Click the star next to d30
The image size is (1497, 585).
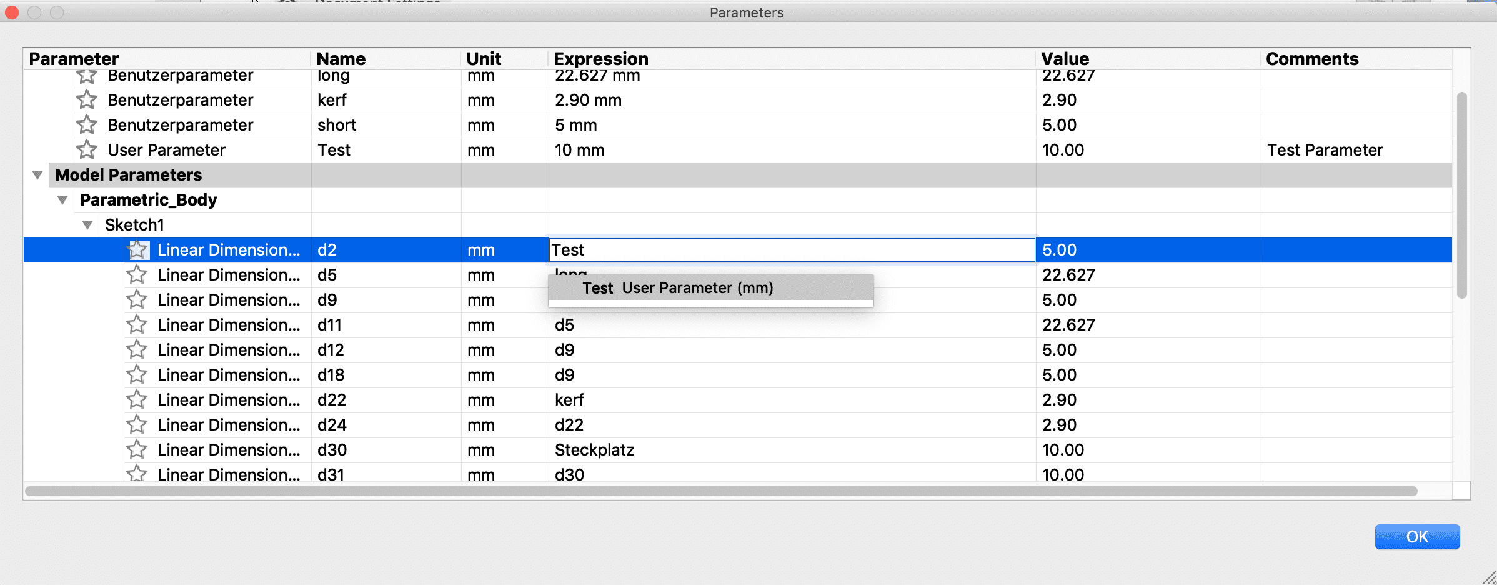coord(137,450)
